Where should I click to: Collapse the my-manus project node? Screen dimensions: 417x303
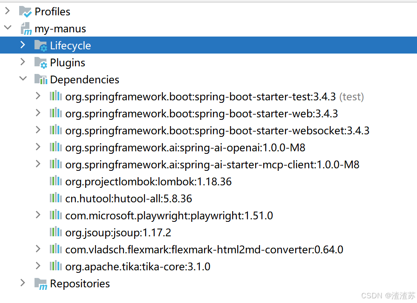pyautogui.click(x=8, y=27)
